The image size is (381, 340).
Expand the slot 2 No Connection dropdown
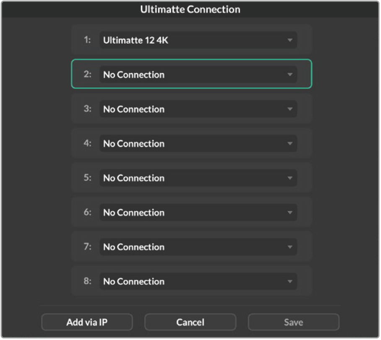coord(198,75)
